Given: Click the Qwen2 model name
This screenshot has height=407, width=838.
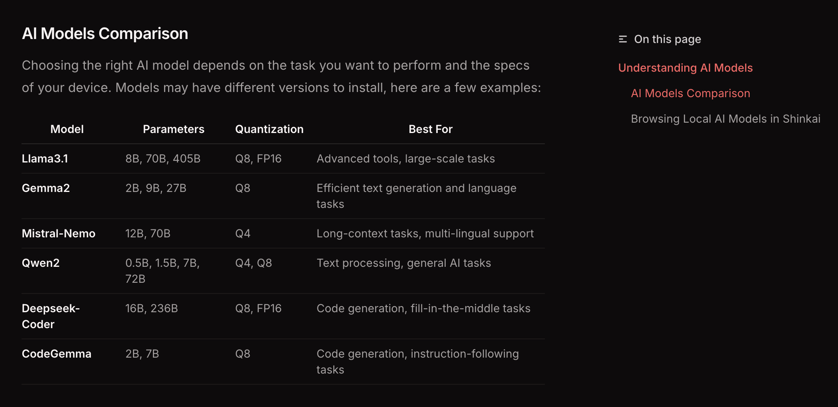Looking at the screenshot, I should (41, 263).
